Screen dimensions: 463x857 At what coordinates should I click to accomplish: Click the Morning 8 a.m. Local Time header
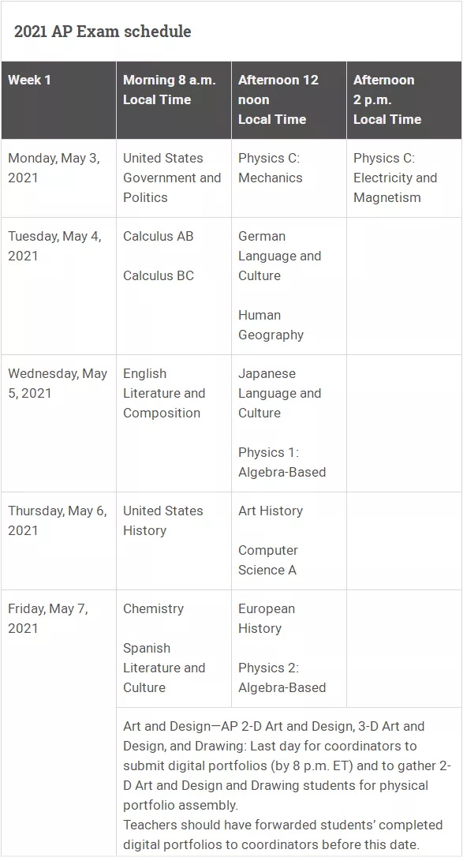[174, 100]
